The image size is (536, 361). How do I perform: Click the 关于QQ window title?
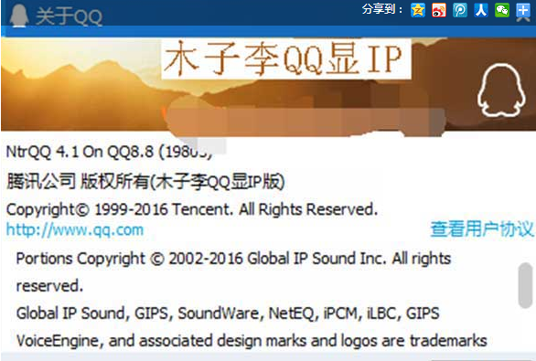point(69,16)
